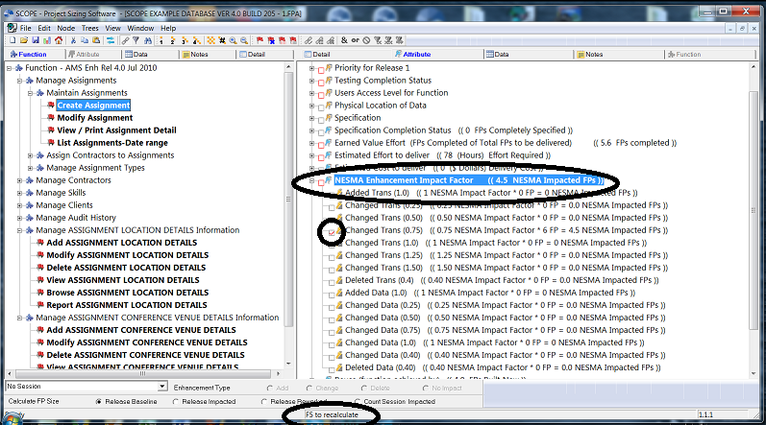Select the Release Impacted radio button

point(176,401)
